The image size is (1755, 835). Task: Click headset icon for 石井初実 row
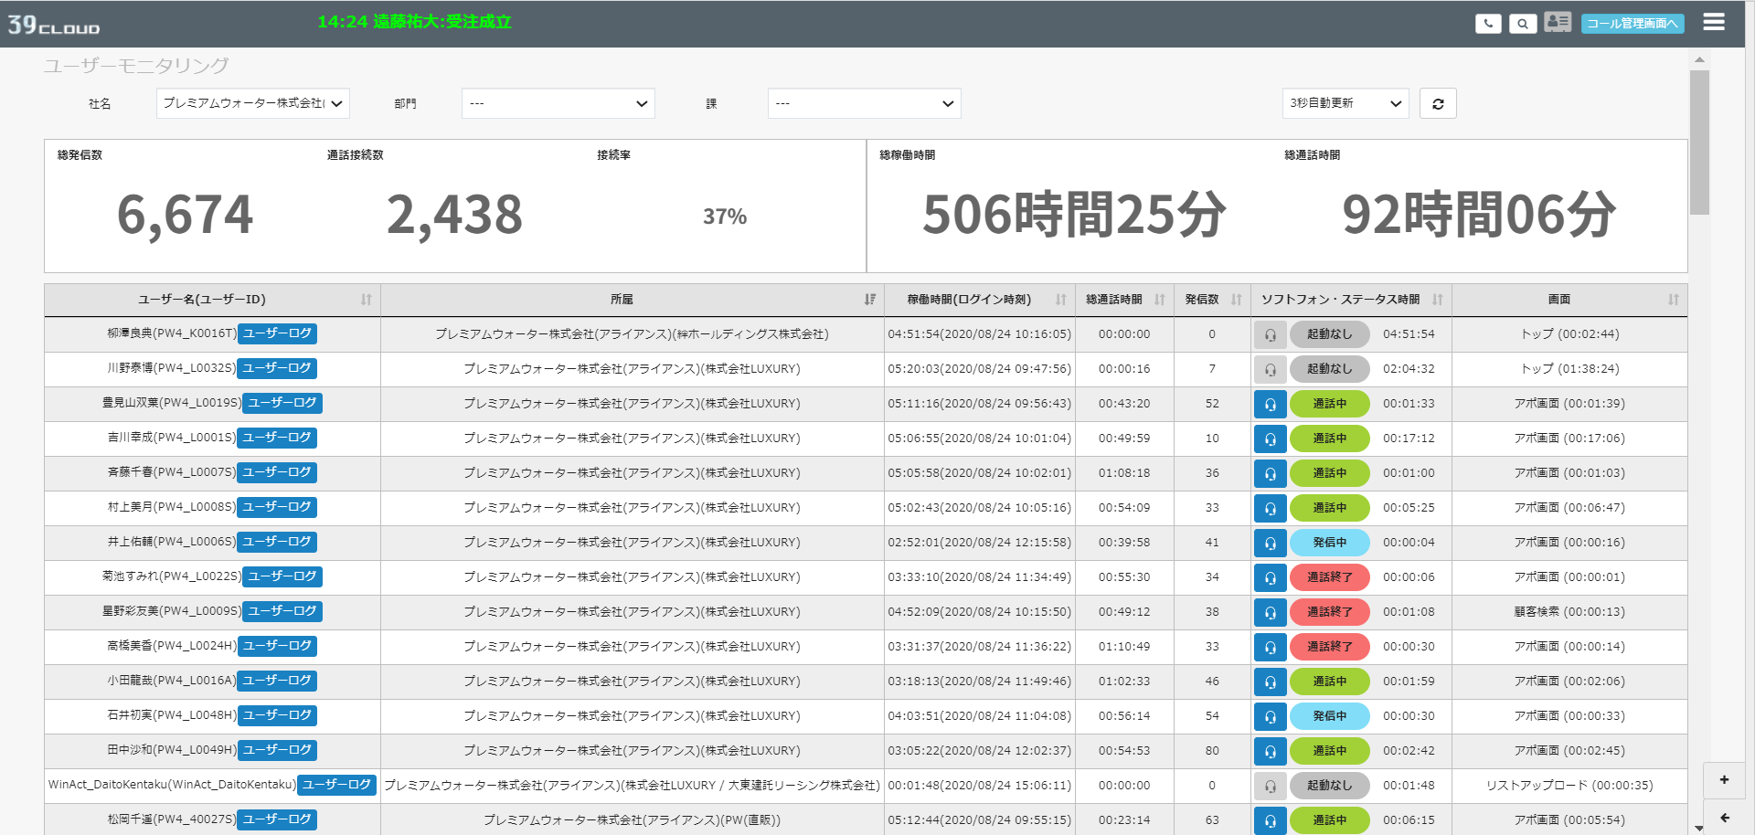coord(1271,716)
